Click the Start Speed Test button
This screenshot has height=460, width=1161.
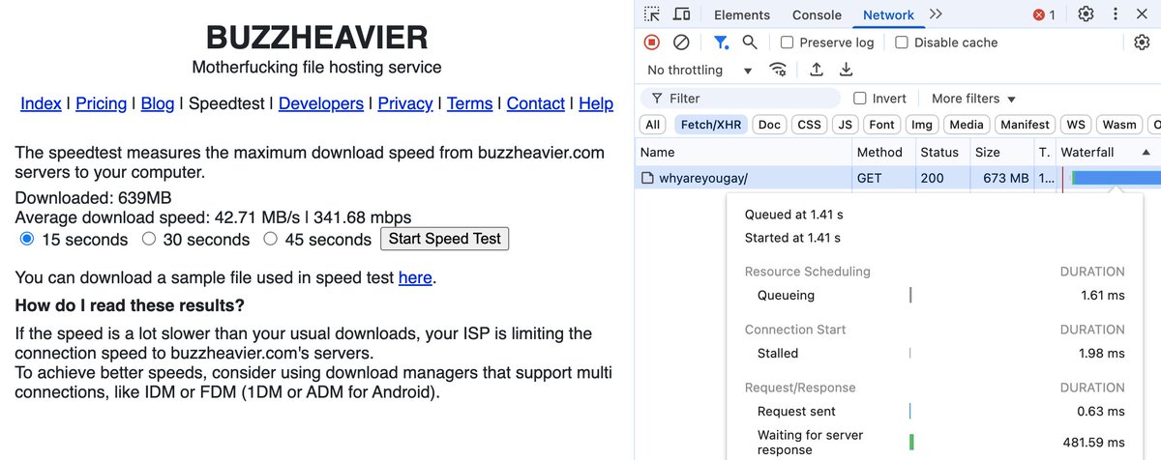(x=445, y=239)
